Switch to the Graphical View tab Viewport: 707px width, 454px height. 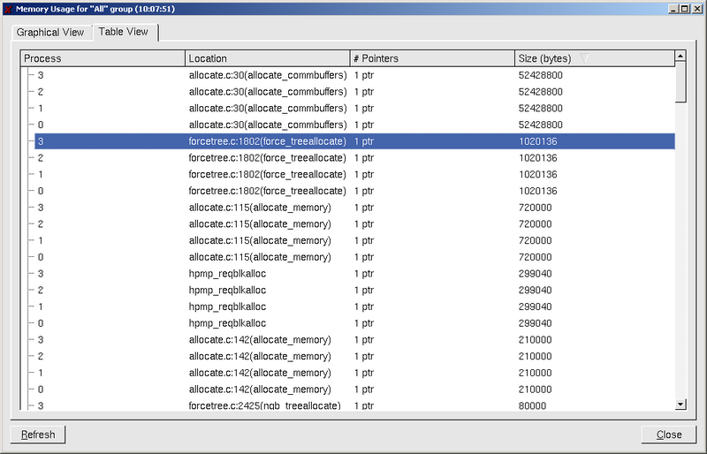point(50,33)
